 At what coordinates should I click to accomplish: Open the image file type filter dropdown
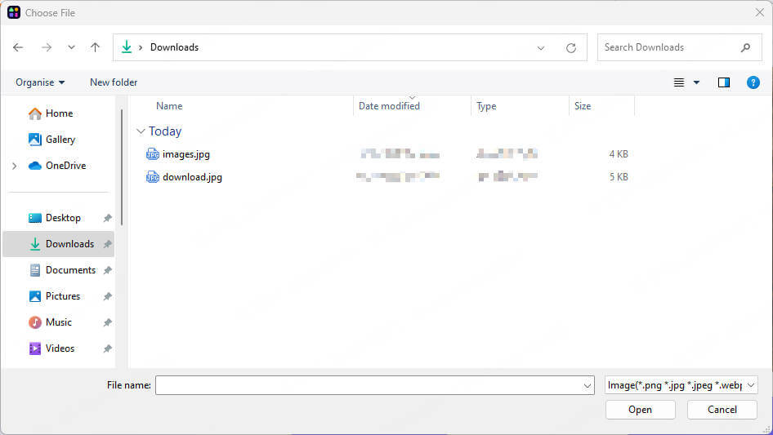click(681, 385)
